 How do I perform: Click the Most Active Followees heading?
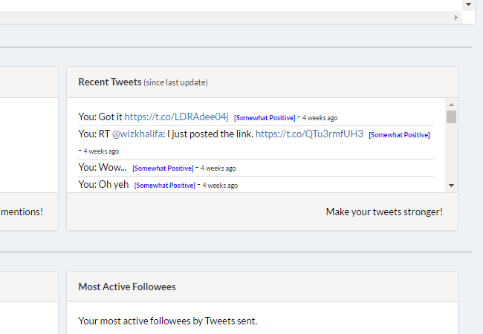(127, 286)
